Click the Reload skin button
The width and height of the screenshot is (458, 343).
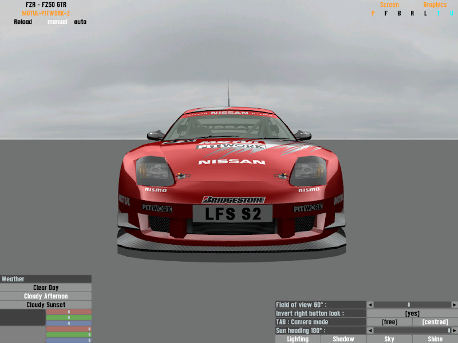(x=23, y=22)
